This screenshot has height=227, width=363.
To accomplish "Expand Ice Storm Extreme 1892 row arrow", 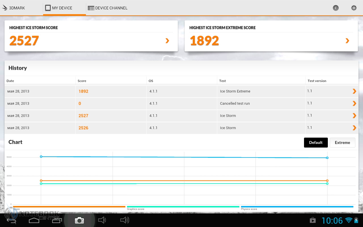I will click(354, 91).
